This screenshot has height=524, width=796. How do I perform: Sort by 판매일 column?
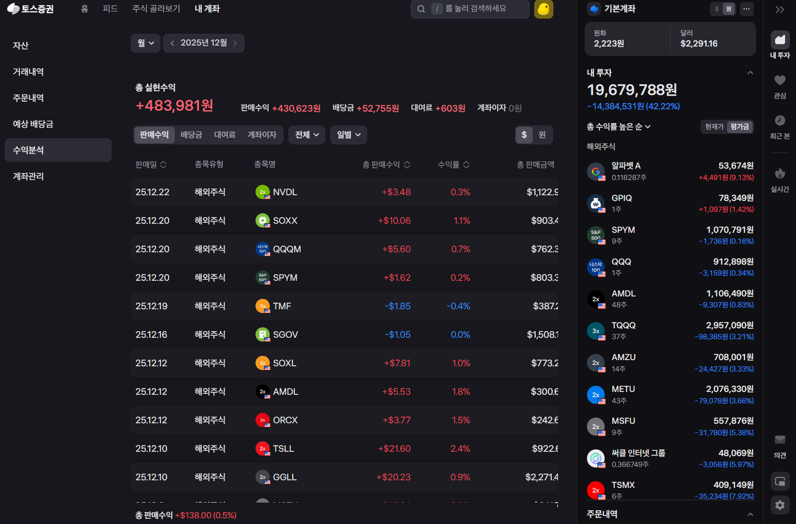(x=151, y=164)
